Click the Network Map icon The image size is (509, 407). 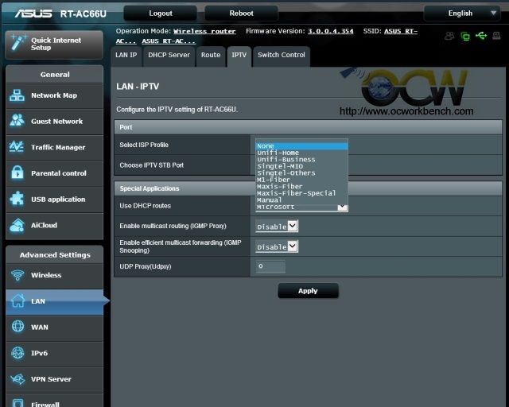(17, 95)
